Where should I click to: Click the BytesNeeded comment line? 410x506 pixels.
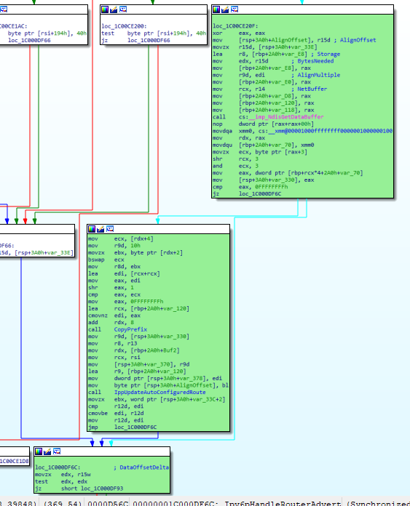[273, 61]
